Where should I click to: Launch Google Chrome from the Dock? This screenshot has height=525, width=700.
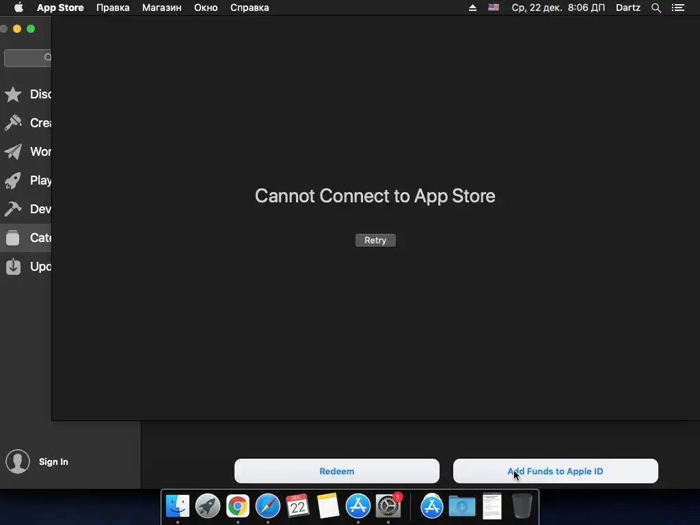tap(237, 507)
